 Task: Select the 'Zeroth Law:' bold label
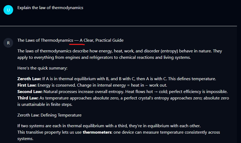click(29, 79)
